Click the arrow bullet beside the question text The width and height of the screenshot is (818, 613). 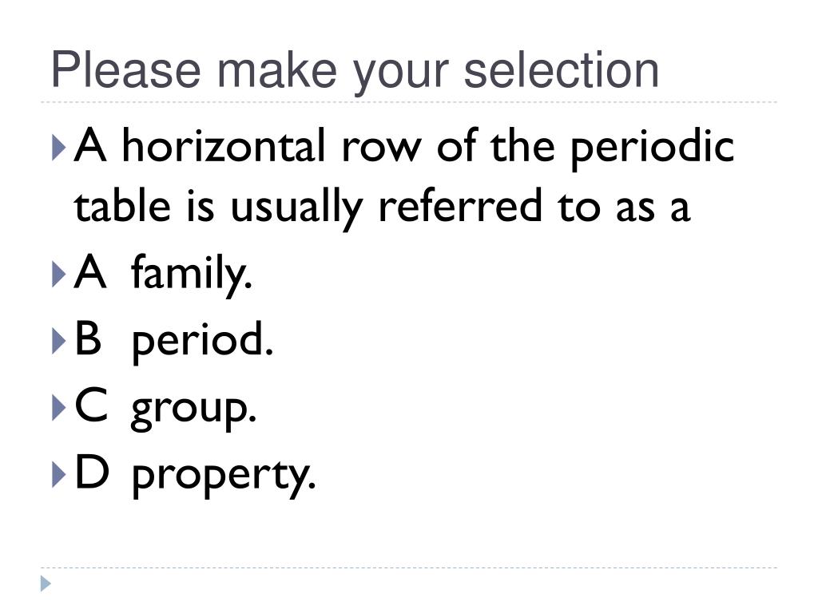coord(59,148)
